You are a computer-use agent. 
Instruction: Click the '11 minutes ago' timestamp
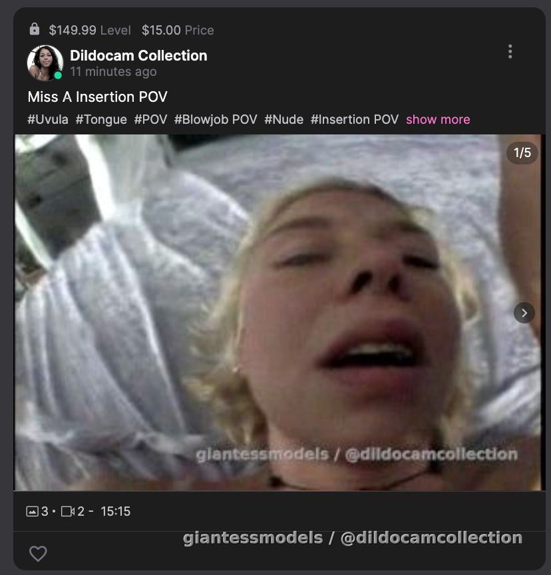pyautogui.click(x=113, y=71)
